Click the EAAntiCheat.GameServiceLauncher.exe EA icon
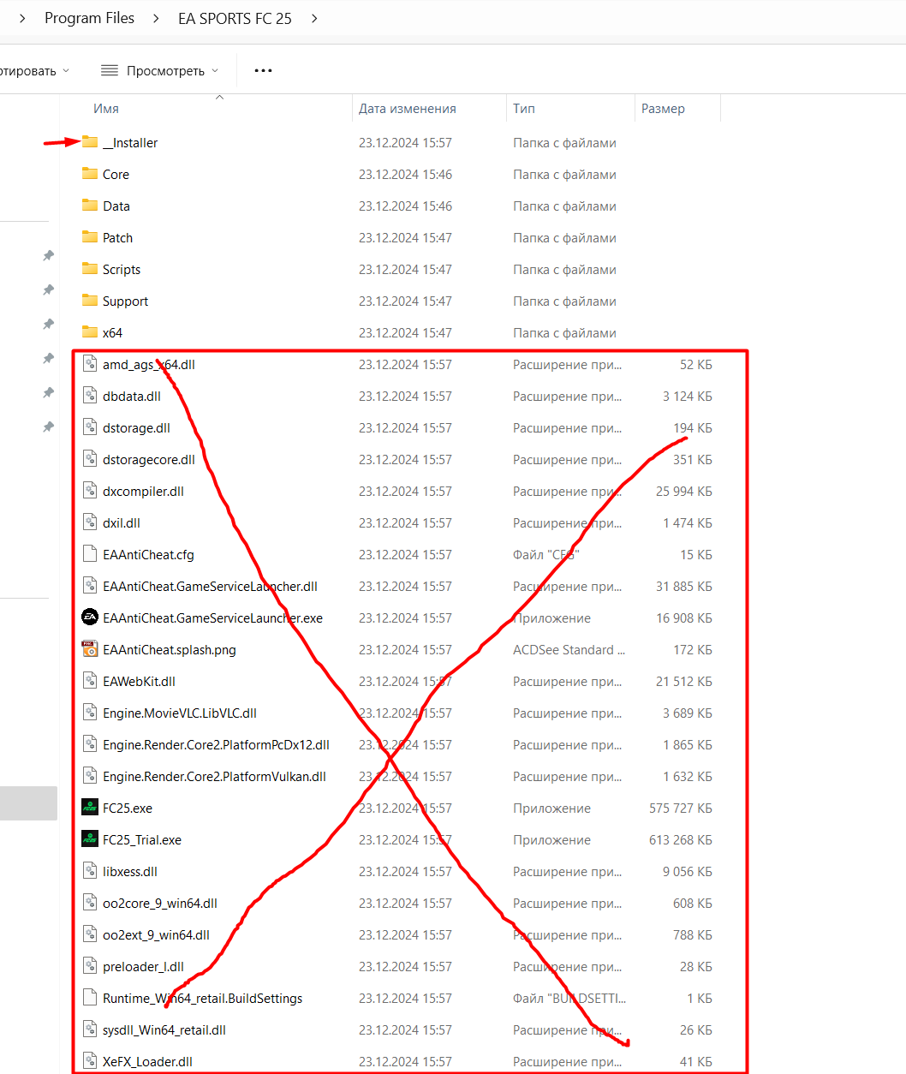The height and width of the screenshot is (1074, 906). [90, 618]
